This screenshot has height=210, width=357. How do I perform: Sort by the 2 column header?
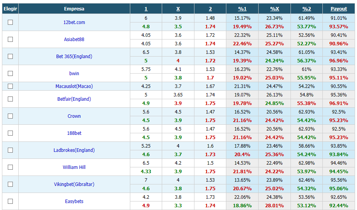210,9
